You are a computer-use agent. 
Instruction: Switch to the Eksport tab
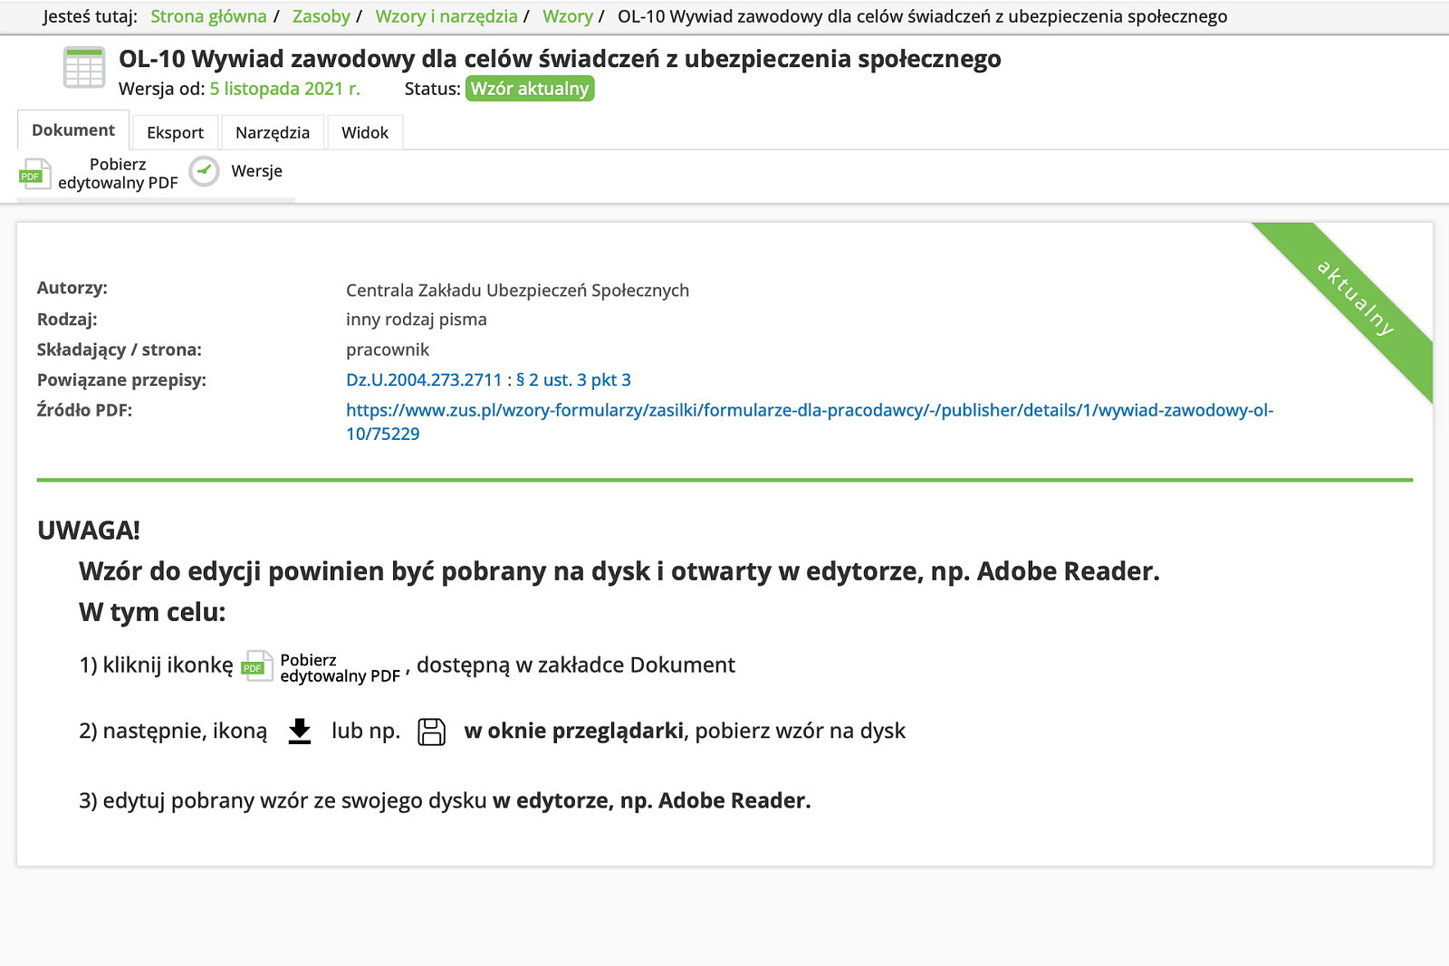[175, 132]
